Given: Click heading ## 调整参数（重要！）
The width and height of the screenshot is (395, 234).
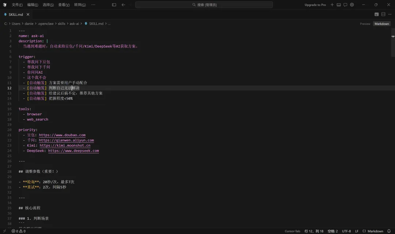Looking at the screenshot, I should point(38,171).
